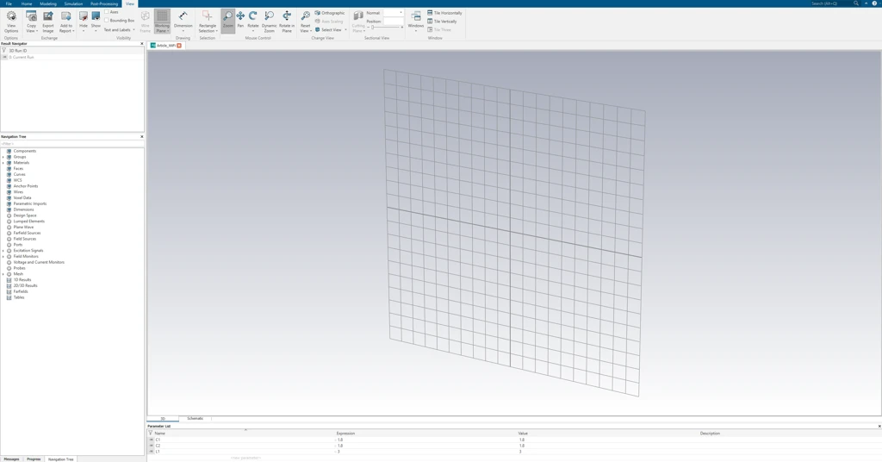Switch to Post-Processing ribbon tab

coord(104,3)
